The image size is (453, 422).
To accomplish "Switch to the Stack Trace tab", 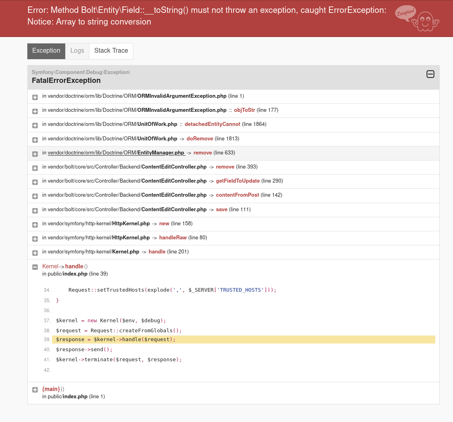I will [x=111, y=51].
